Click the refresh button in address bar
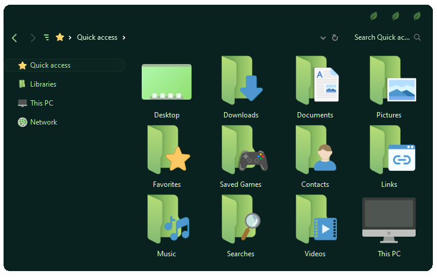 pyautogui.click(x=335, y=37)
